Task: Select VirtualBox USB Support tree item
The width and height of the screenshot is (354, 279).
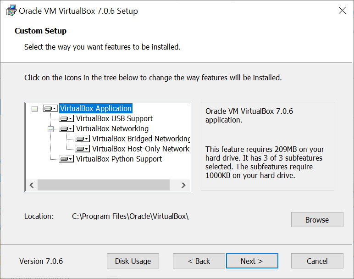Action: 114,118
